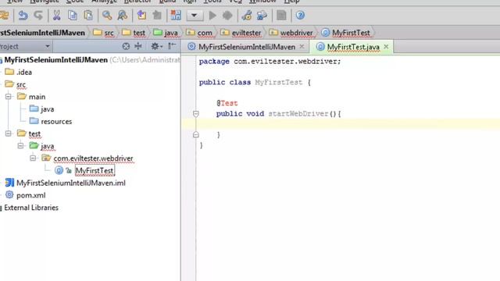Select MyFirstSeleniumIntelliJMaven project root node
The width and height of the screenshot is (500, 281).
[55, 60]
